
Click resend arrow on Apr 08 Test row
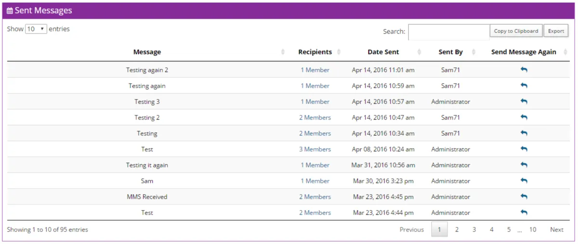tap(524, 149)
